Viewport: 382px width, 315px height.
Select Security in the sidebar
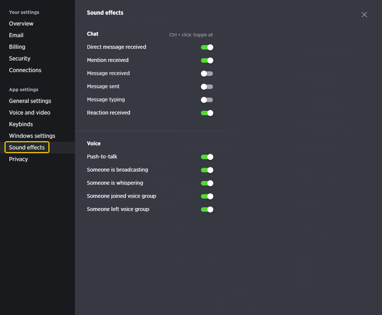(x=19, y=59)
